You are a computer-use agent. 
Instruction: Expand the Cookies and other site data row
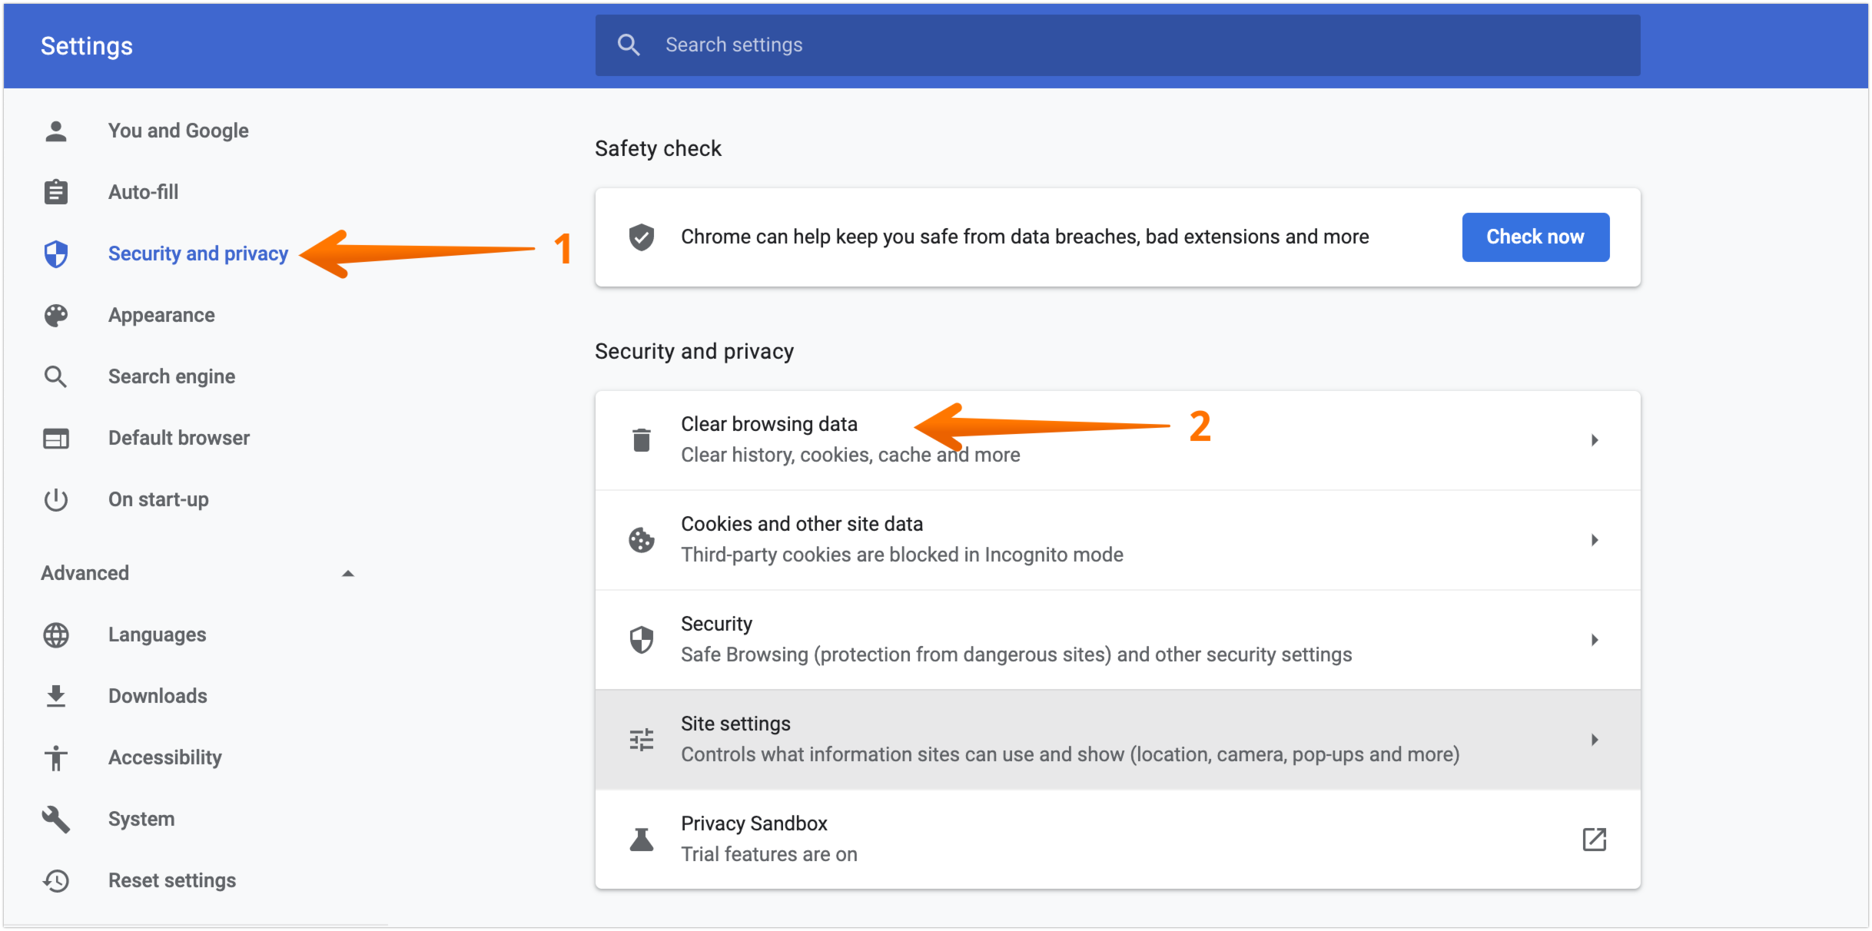(1595, 539)
